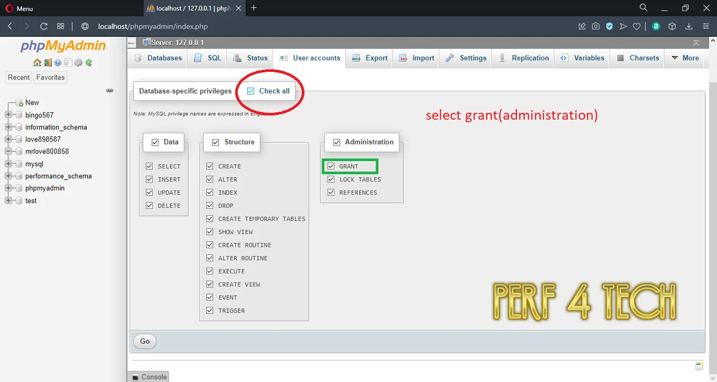
Task: Open the Opera Menu button
Action: 20,8
